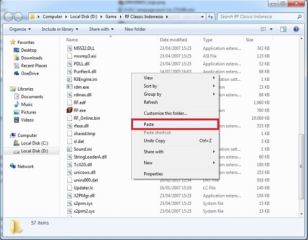Screen dimensions: 308x240
Task: Click the rdm.exe file icon
Action: 70,87
